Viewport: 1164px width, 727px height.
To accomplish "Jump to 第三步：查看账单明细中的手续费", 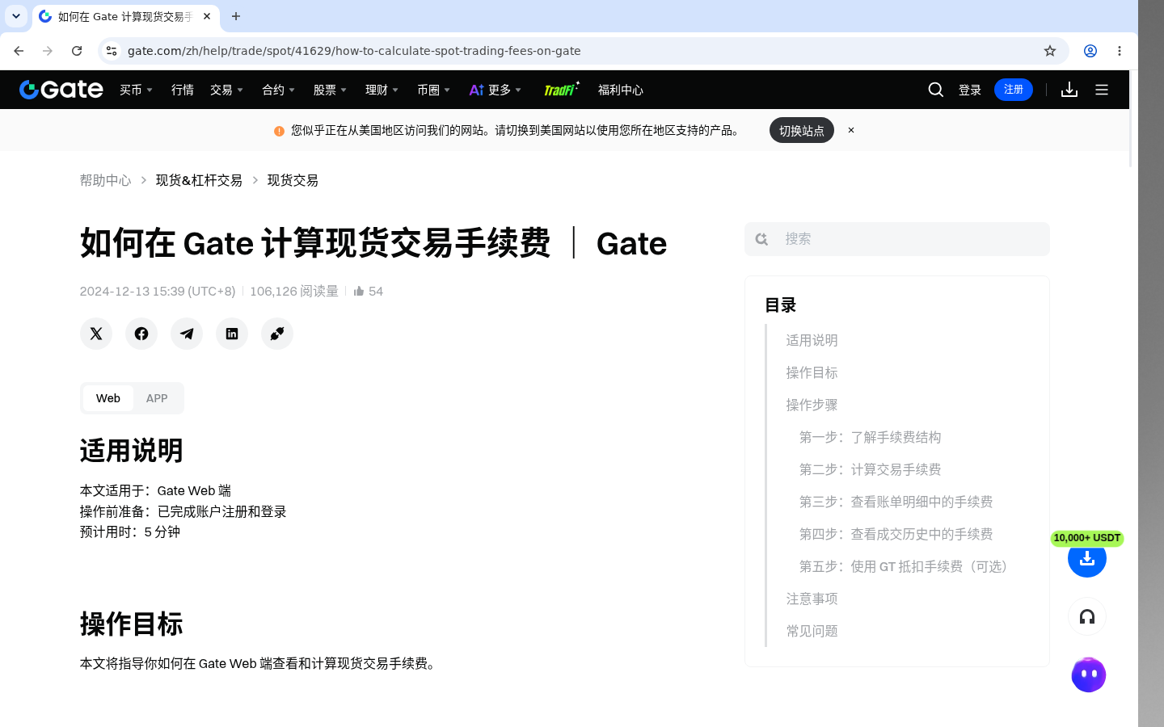I will (896, 502).
